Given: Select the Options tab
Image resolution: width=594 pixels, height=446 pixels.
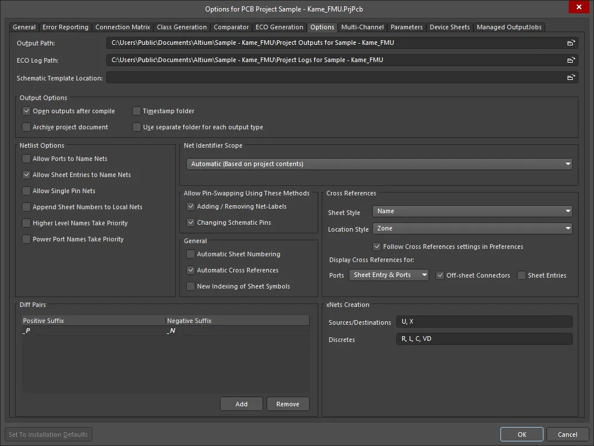Looking at the screenshot, I should (322, 27).
